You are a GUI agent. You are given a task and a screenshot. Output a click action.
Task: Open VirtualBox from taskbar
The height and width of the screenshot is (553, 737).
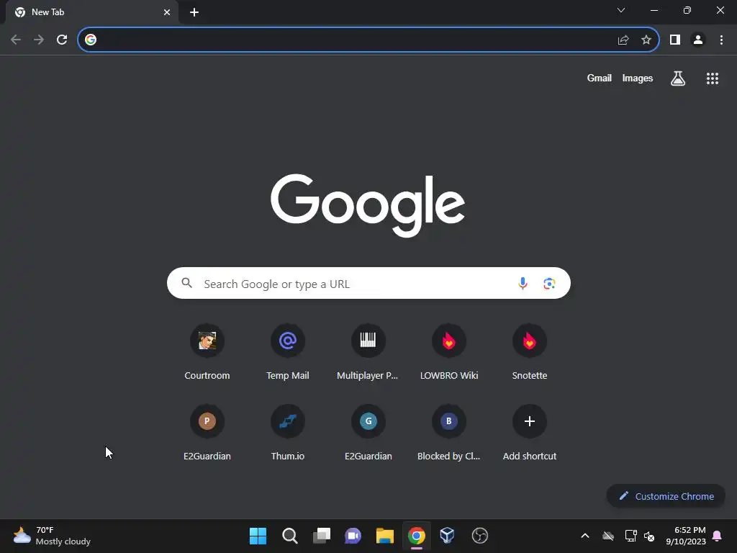pos(448,536)
